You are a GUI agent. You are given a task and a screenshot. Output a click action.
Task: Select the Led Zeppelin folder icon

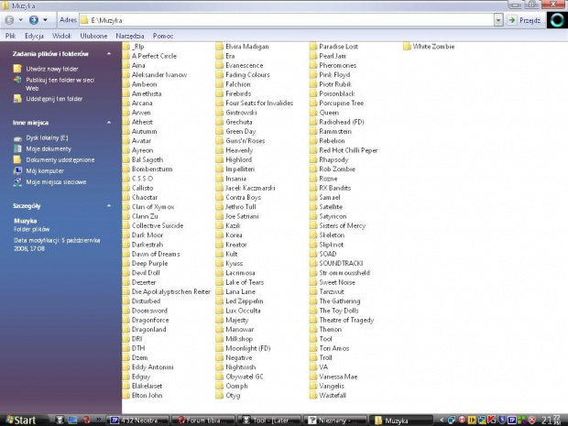[x=220, y=301]
